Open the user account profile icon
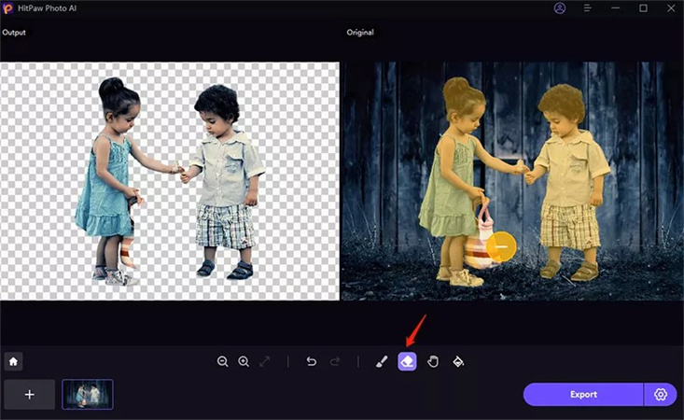Image resolution: width=684 pixels, height=420 pixels. [560, 8]
